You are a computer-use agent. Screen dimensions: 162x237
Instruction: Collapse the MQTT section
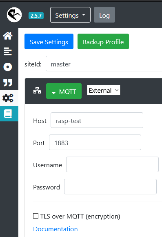pyautogui.click(x=64, y=91)
